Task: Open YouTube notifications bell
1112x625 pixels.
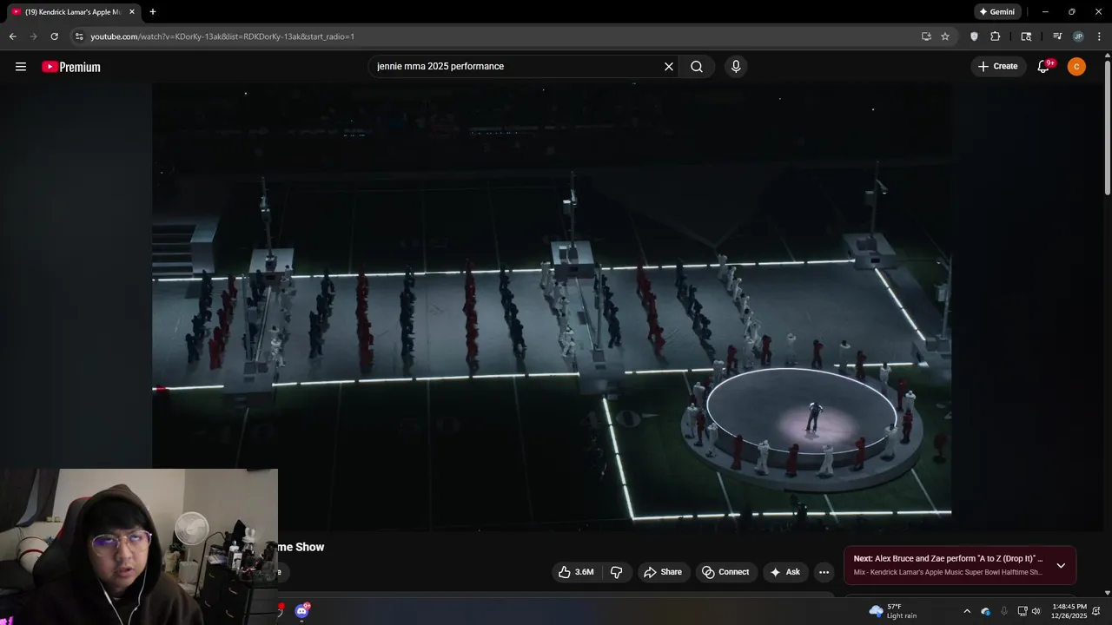Action: [x=1044, y=67]
